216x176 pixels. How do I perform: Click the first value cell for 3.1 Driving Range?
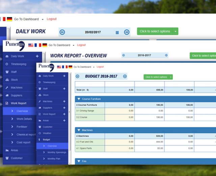119,111
